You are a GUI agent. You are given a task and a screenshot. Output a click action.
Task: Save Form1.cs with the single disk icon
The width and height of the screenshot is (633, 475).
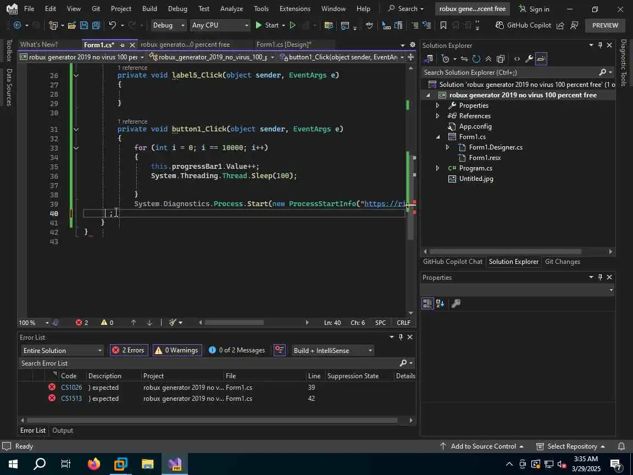point(84,25)
